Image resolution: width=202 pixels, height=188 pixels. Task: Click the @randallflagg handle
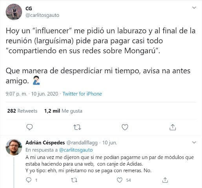click(82, 143)
